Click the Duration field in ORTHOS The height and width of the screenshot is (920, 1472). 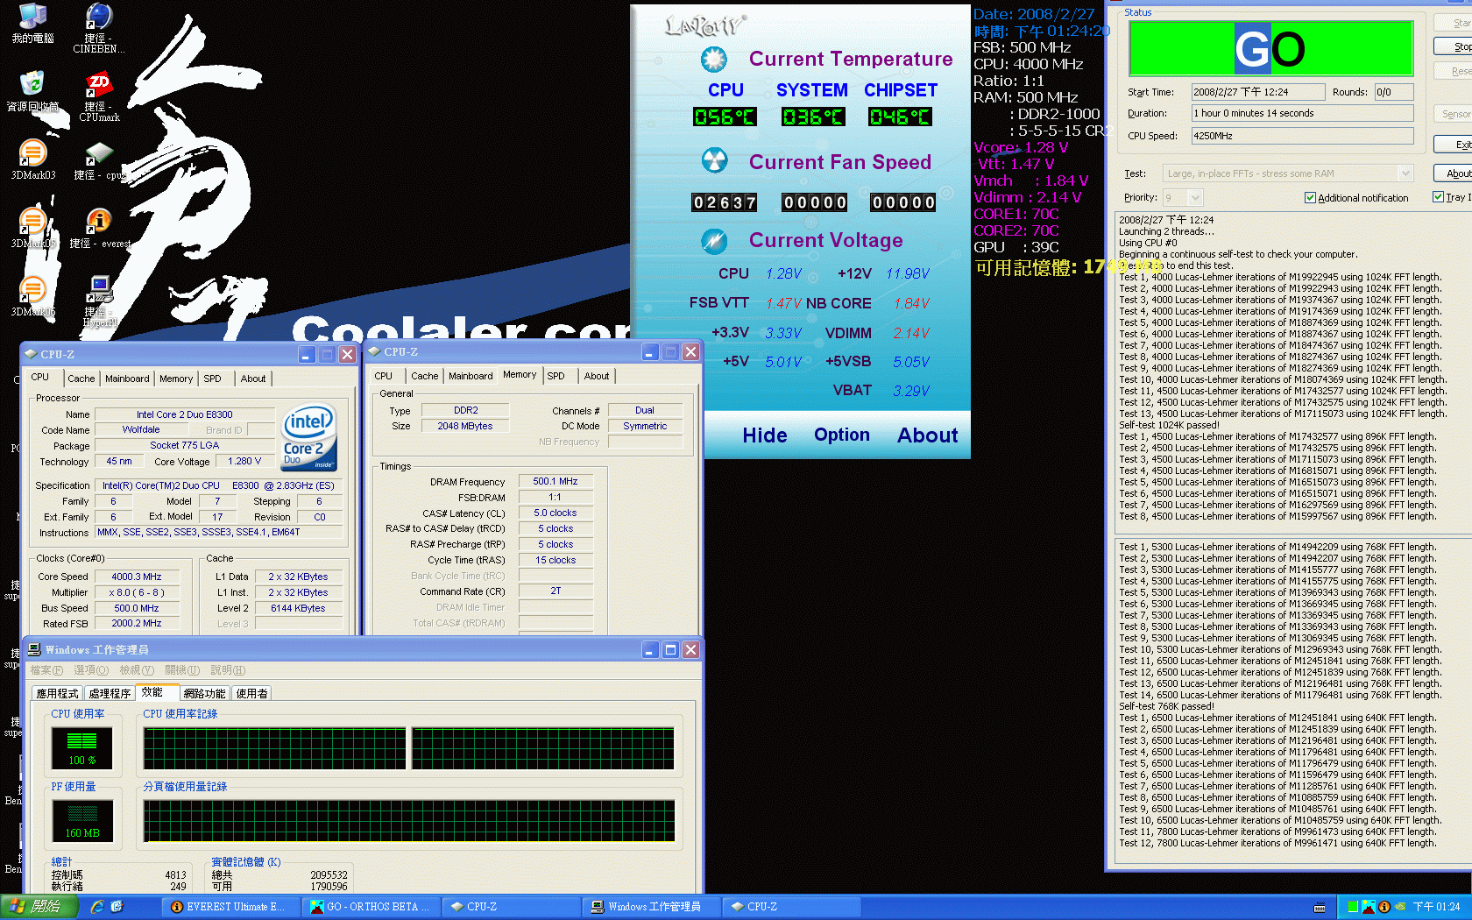click(1302, 113)
